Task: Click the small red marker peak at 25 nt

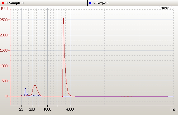Action: pos(21,95)
